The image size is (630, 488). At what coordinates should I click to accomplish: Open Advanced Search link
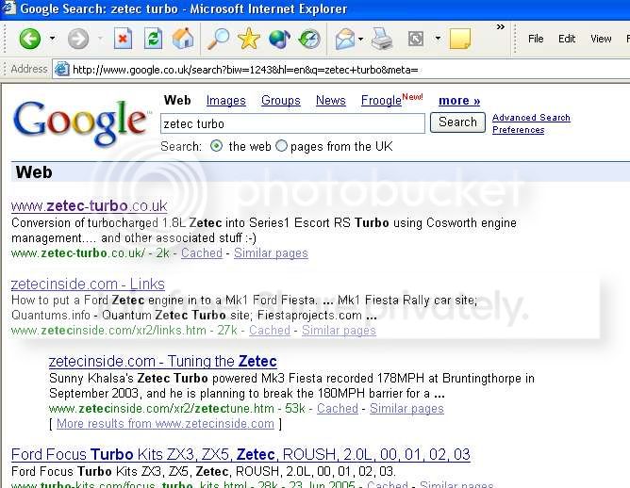pyautogui.click(x=531, y=118)
